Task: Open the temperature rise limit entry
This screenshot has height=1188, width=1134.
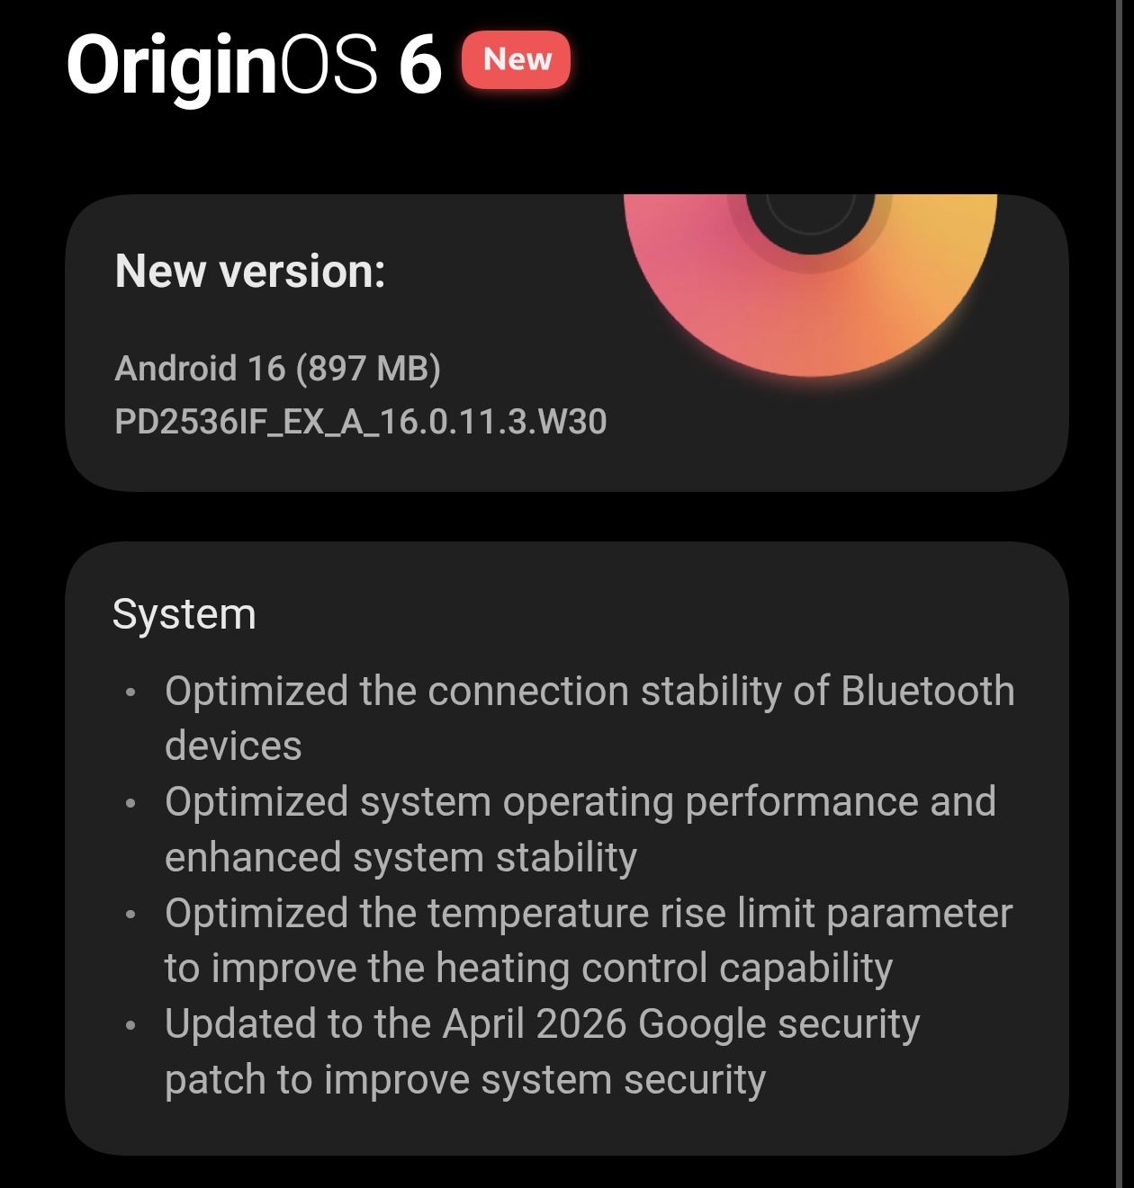Action: [589, 941]
